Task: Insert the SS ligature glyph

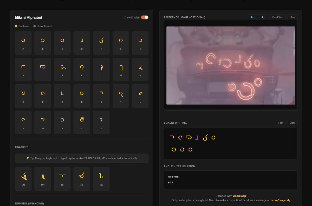Action: click(62, 179)
